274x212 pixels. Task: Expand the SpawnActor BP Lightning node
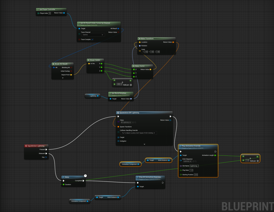click(144, 144)
